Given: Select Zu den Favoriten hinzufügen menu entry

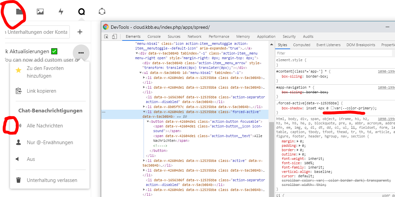Looking at the screenshot, I should coord(50,72).
